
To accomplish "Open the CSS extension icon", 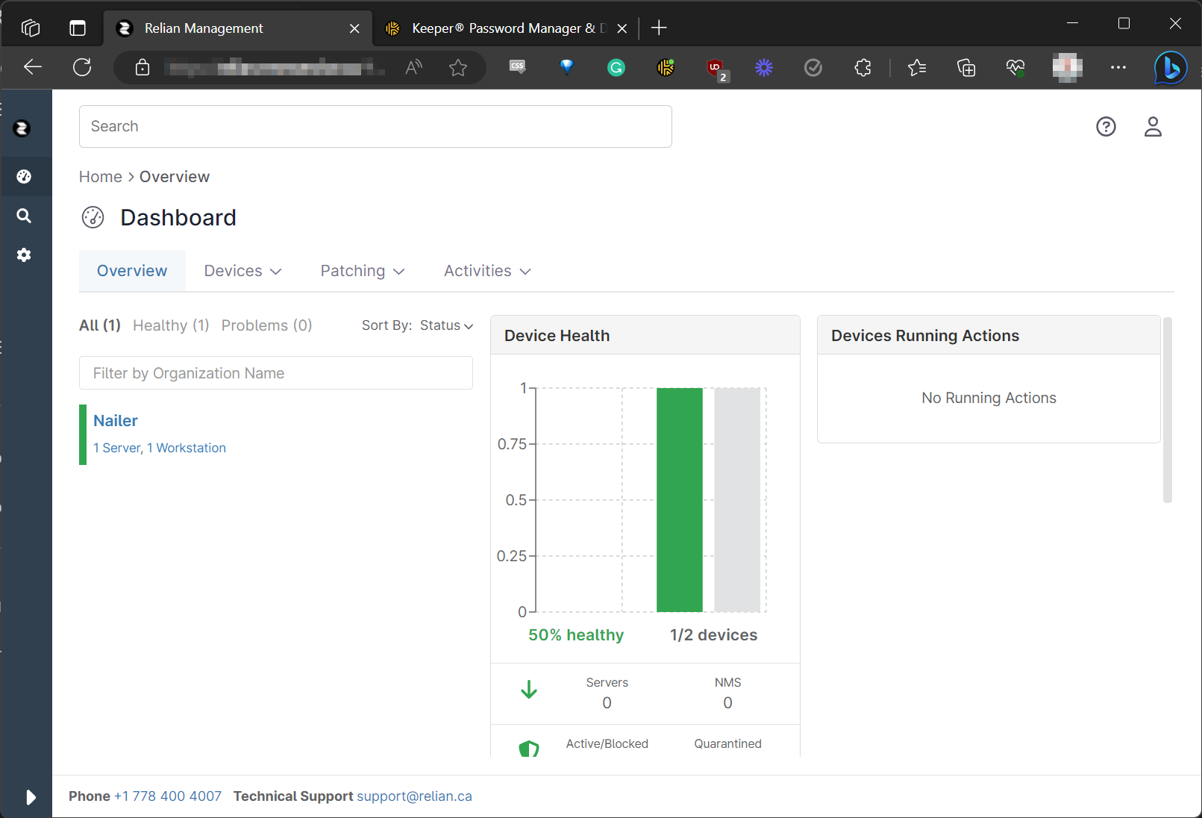I will pos(517,67).
